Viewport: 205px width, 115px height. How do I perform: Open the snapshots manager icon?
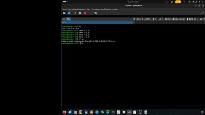click(95, 13)
